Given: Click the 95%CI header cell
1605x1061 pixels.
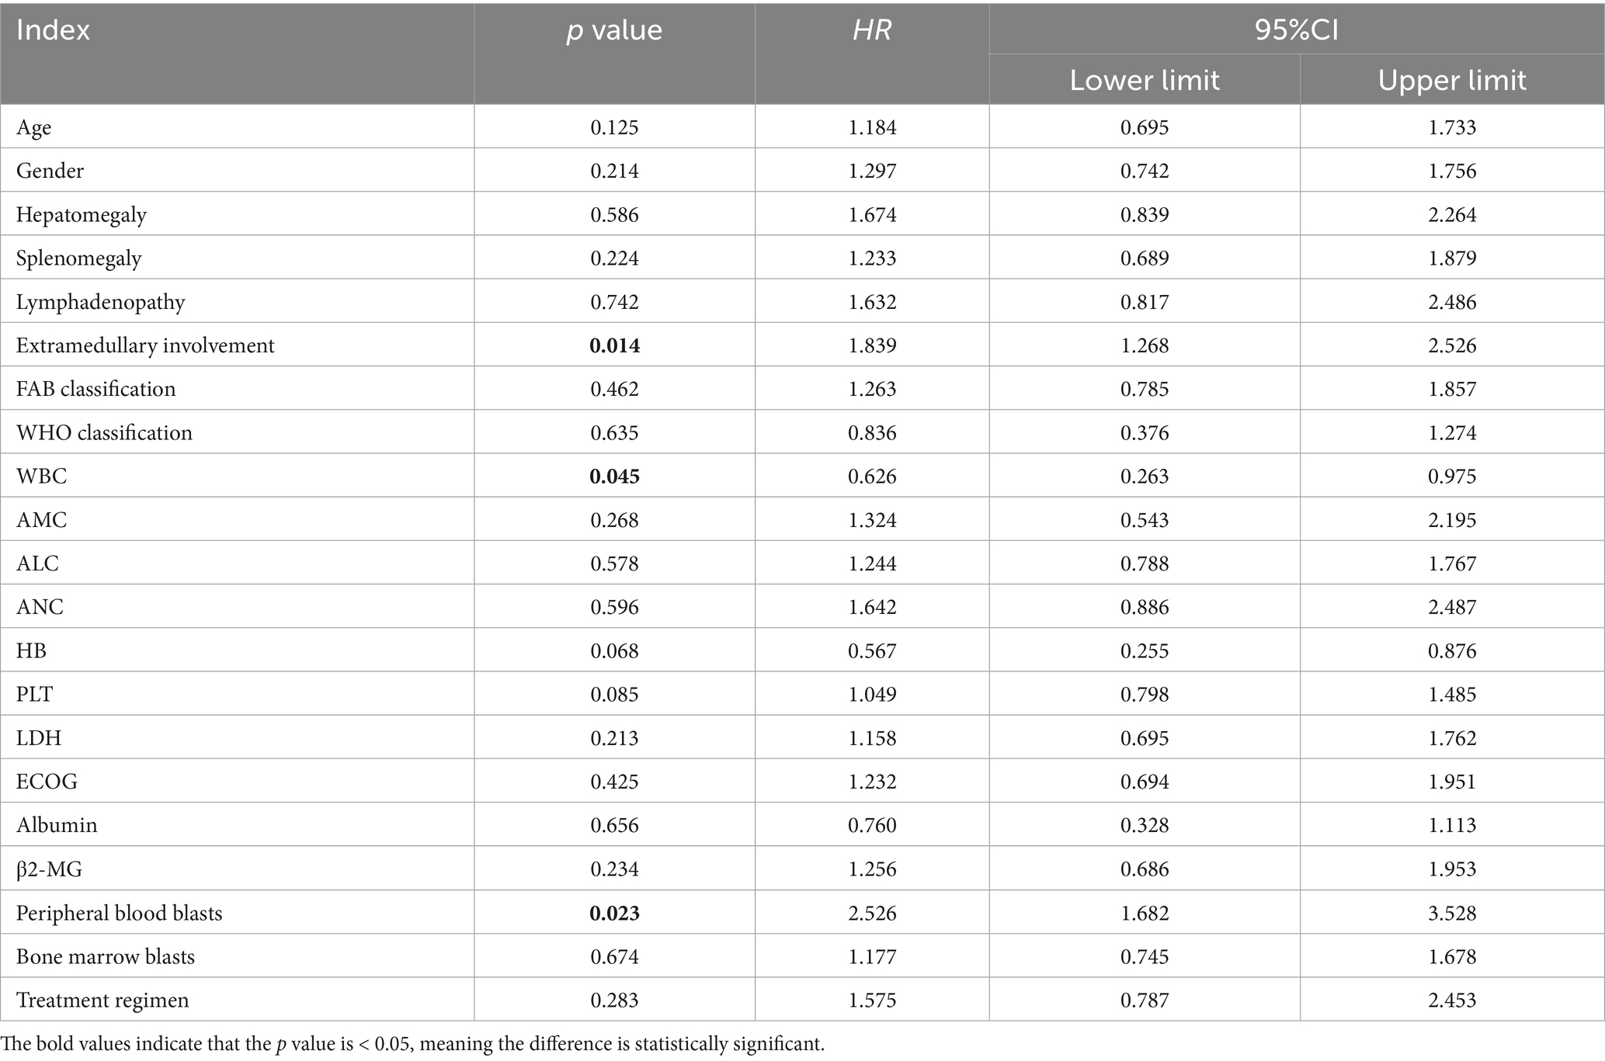Looking at the screenshot, I should 1296,29.
